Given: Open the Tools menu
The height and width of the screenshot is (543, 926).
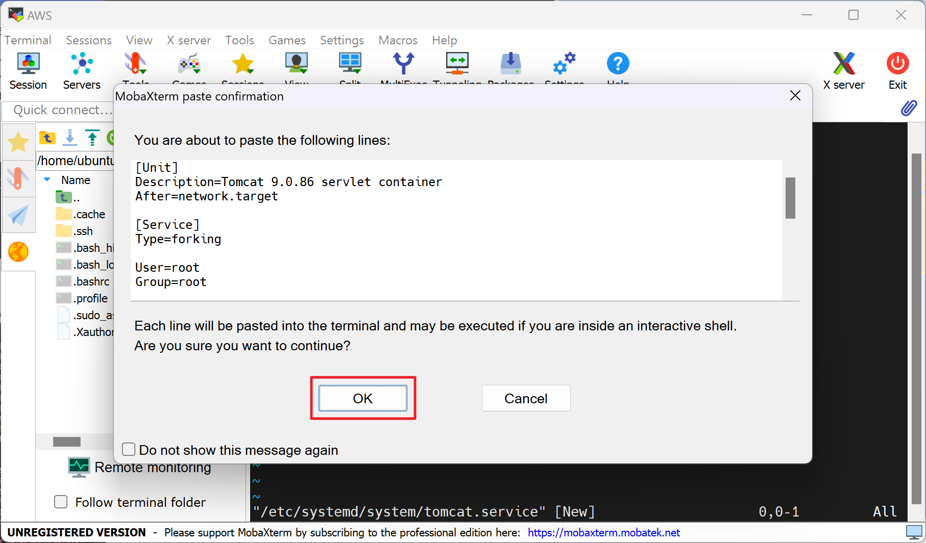Looking at the screenshot, I should (240, 40).
